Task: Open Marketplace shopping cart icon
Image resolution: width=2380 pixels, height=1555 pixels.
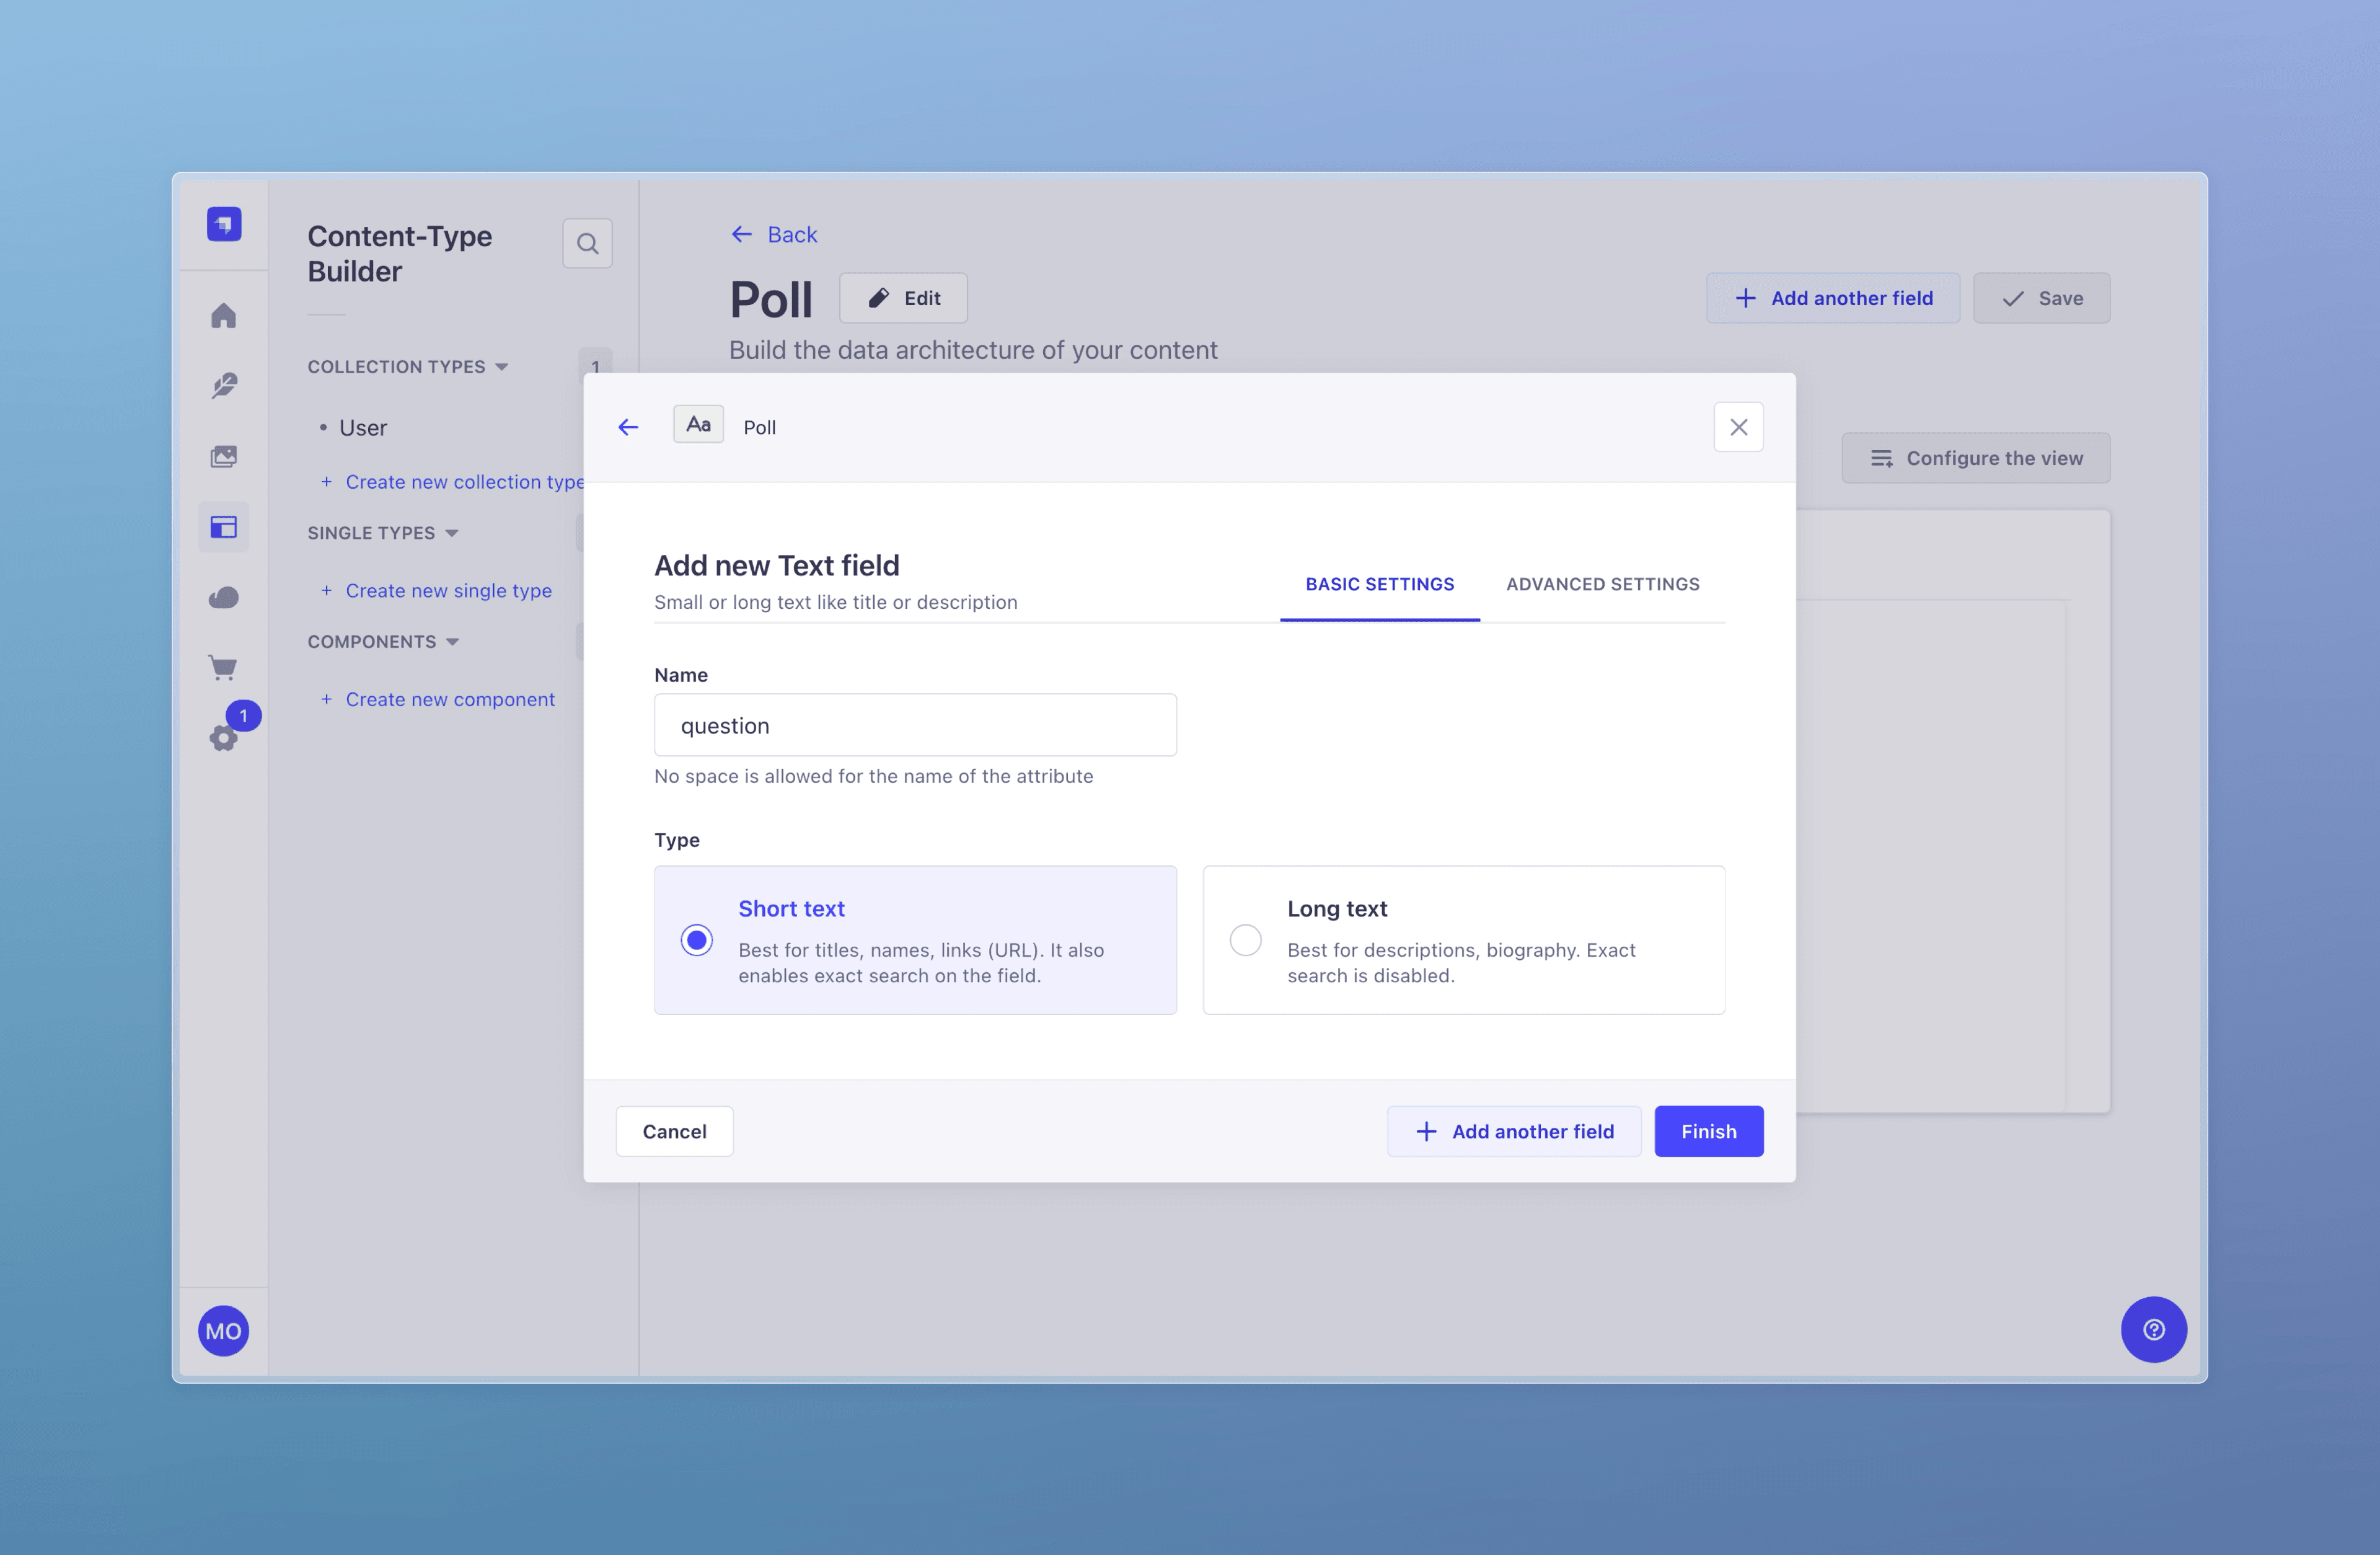Action: 223,667
